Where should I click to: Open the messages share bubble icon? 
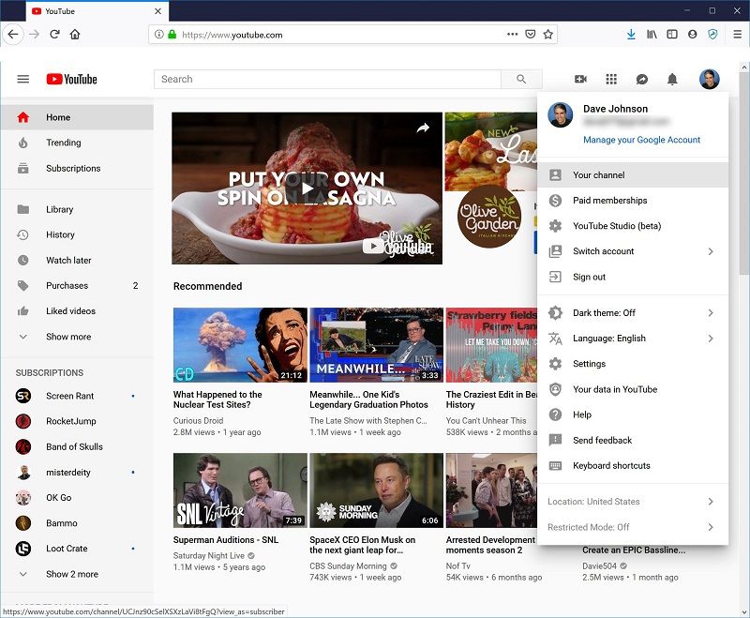point(642,80)
